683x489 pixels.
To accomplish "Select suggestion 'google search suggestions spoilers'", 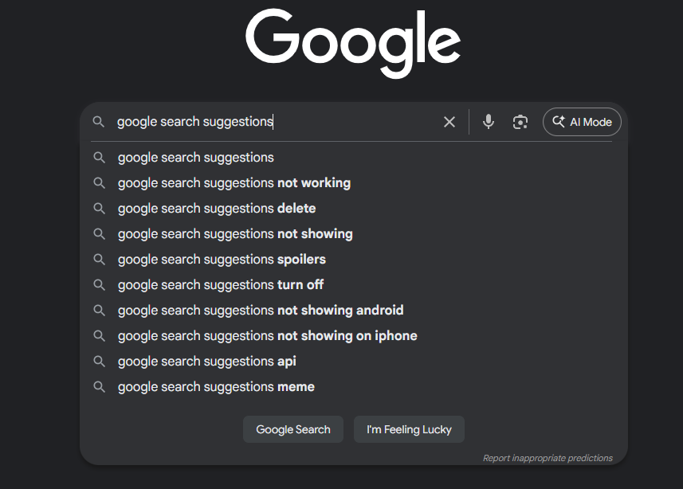I will coord(222,259).
